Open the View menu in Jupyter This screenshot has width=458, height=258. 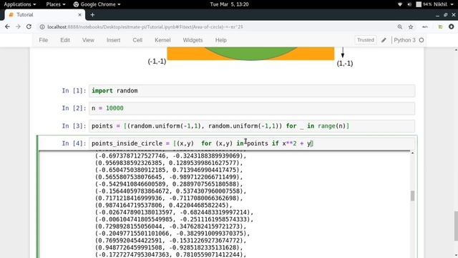tap(88, 40)
